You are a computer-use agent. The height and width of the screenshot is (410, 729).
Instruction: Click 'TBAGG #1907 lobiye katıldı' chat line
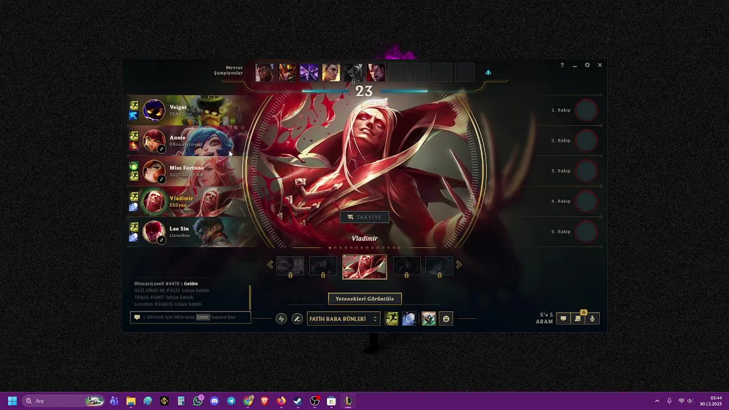tap(164, 297)
